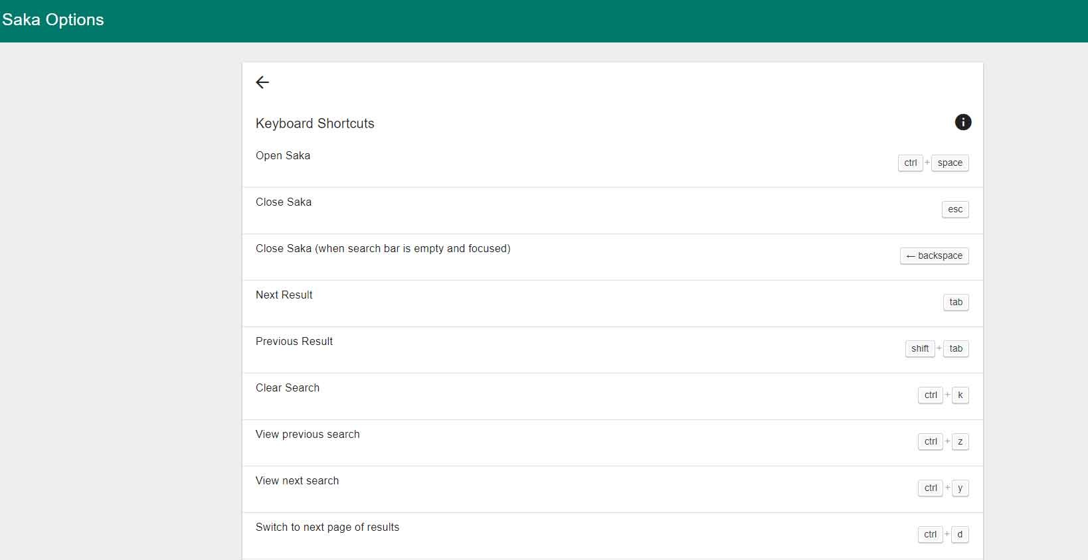Select the Open Saka shortcut row
Image resolution: width=1088 pixels, height=560 pixels.
coord(283,156)
